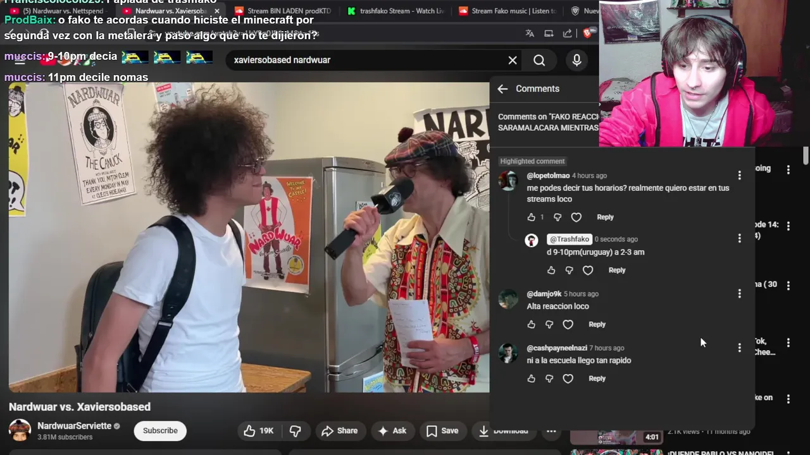Click the Nardwuar video player frame

tap(249, 237)
